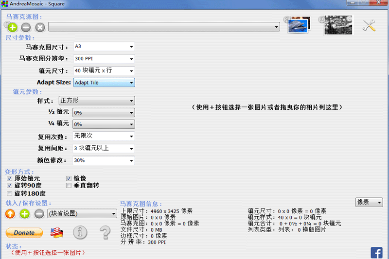Click the 上限尺寸 4960 x 3425 text
The height and width of the screenshot is (259, 389).
157,211
